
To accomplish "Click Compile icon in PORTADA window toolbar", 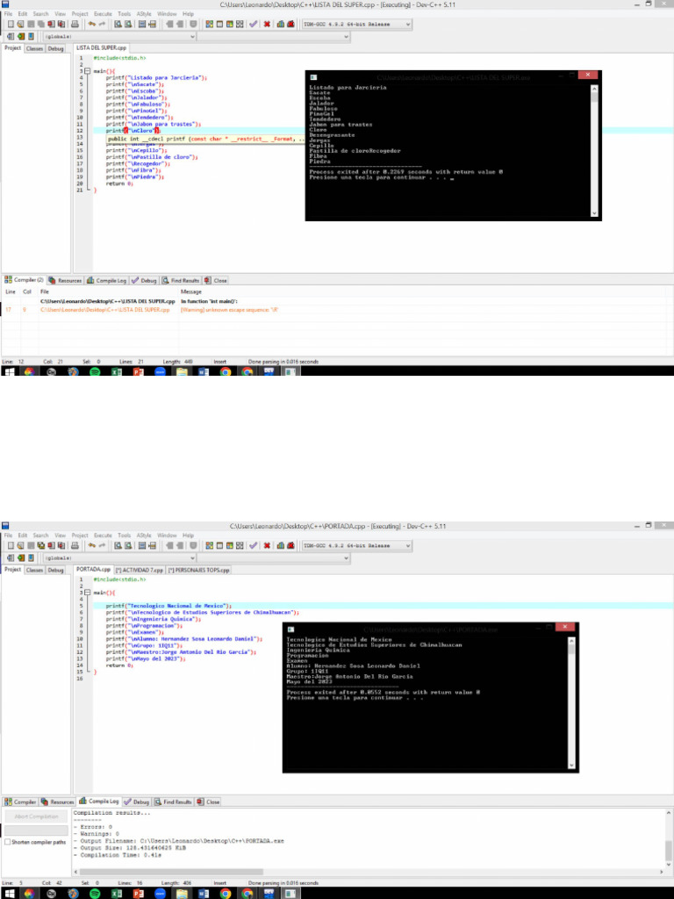I will coord(209,545).
